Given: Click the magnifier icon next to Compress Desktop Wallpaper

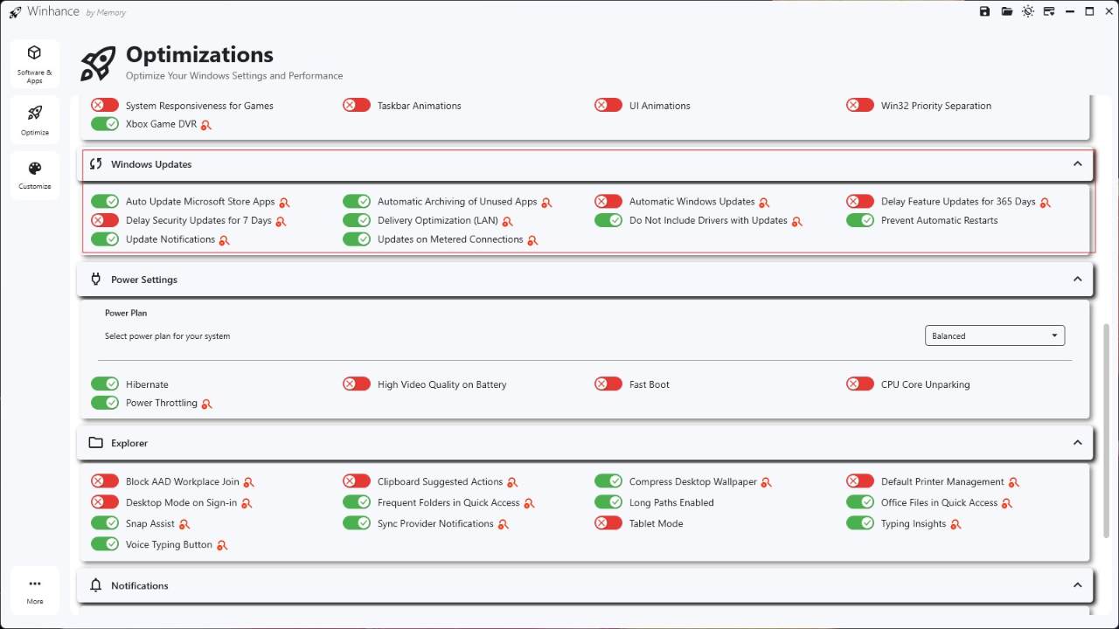Looking at the screenshot, I should [x=766, y=482].
